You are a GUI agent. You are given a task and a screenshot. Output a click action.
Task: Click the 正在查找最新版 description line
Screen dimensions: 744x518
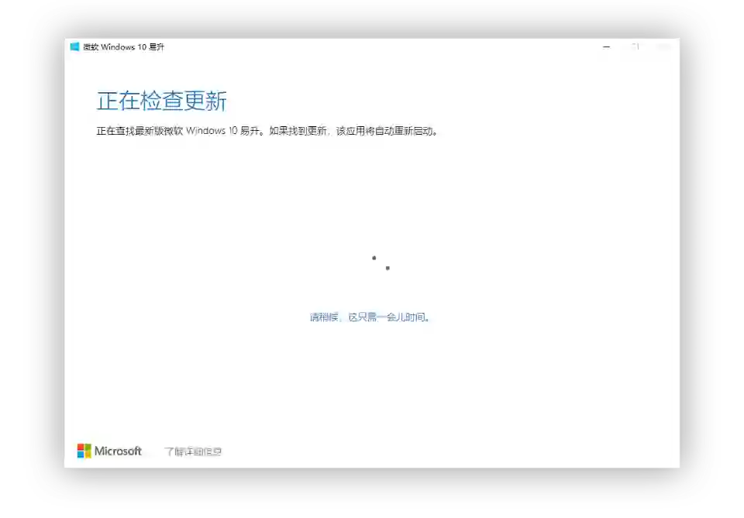click(x=267, y=131)
